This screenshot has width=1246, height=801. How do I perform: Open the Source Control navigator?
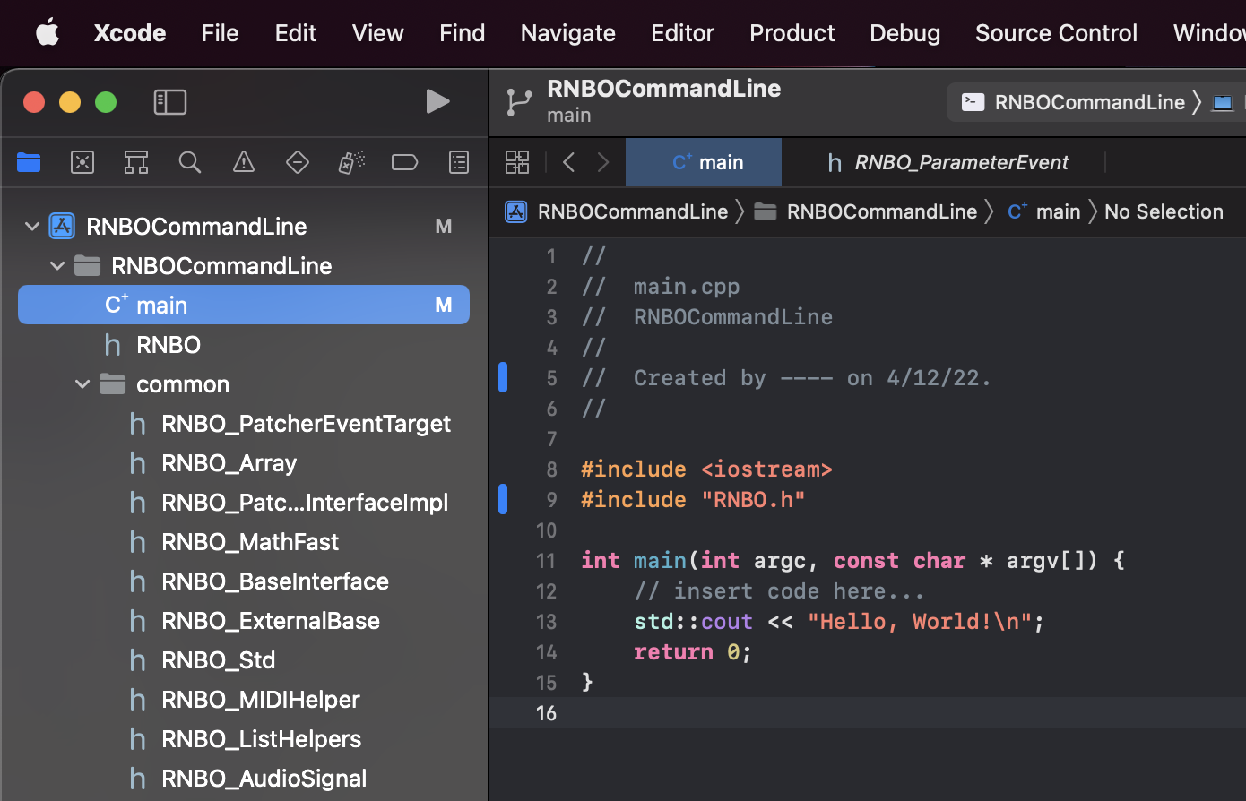coord(82,162)
